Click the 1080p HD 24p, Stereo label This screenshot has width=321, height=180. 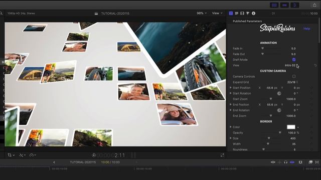21,13
